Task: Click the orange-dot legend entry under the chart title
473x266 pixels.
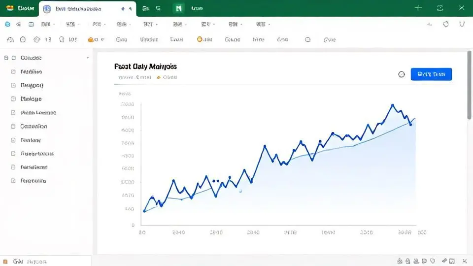Action: [167, 77]
